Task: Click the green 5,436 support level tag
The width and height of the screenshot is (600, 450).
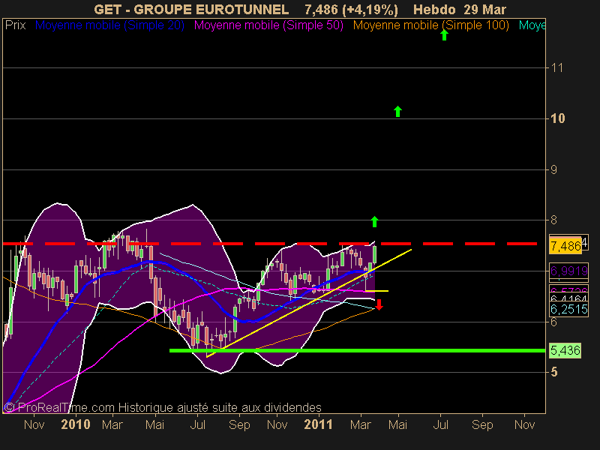Action: click(x=565, y=350)
